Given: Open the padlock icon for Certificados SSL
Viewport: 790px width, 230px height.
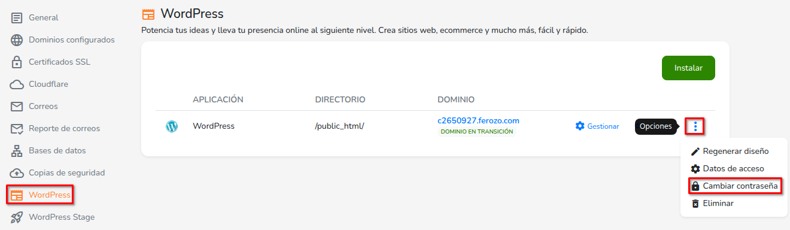Looking at the screenshot, I should (17, 62).
